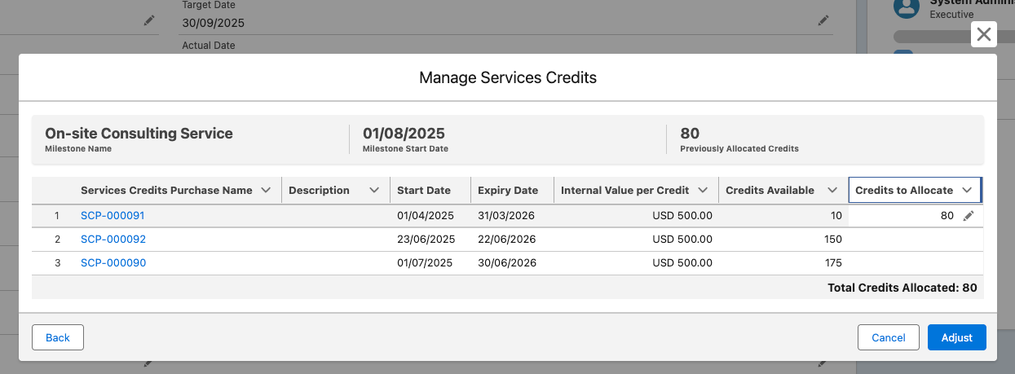Click the blue Adjust button
Screen dimensions: 1015x374
tap(956, 337)
